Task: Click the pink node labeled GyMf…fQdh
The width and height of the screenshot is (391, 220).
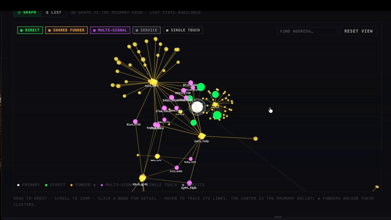Action: pyautogui.click(x=189, y=183)
